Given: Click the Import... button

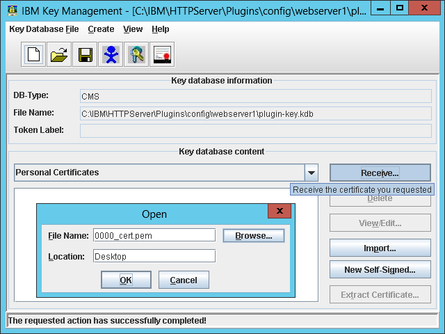Looking at the screenshot, I should tap(380, 248).
